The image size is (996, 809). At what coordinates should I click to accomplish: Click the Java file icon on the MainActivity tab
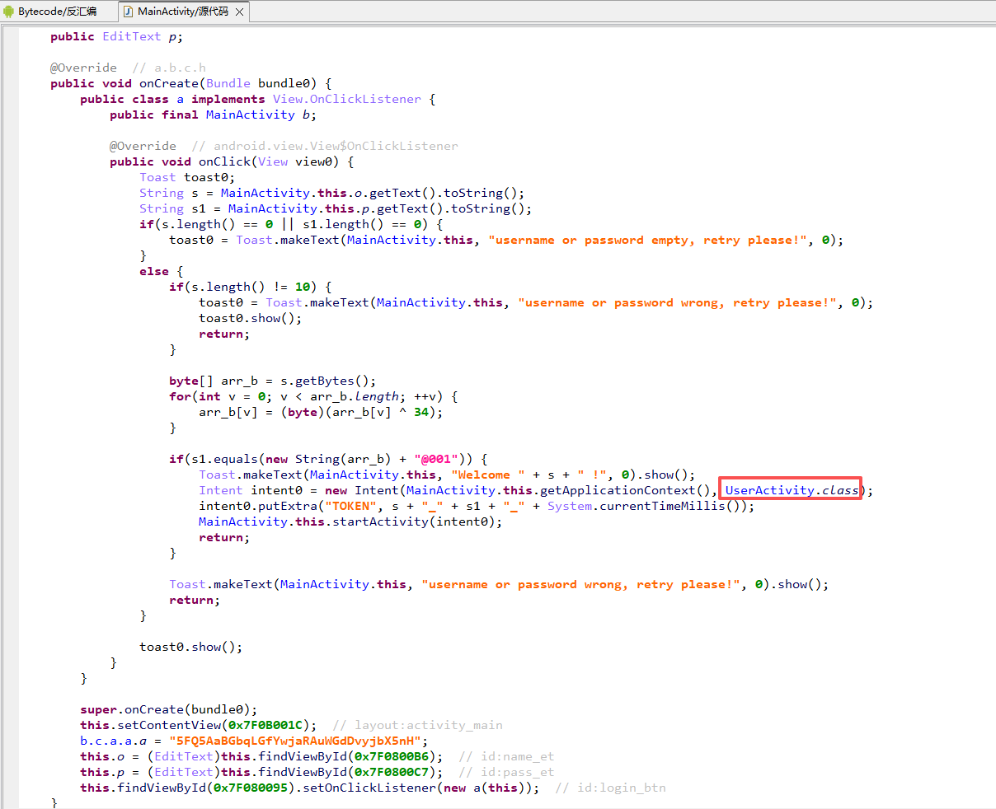tap(128, 12)
